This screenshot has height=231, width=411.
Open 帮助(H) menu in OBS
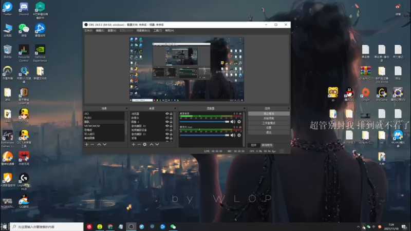(170, 31)
